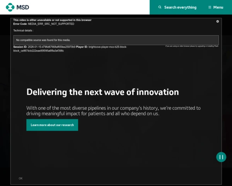Click the Player ID text
The width and height of the screenshot is (232, 186).
pyautogui.click(x=70, y=49)
